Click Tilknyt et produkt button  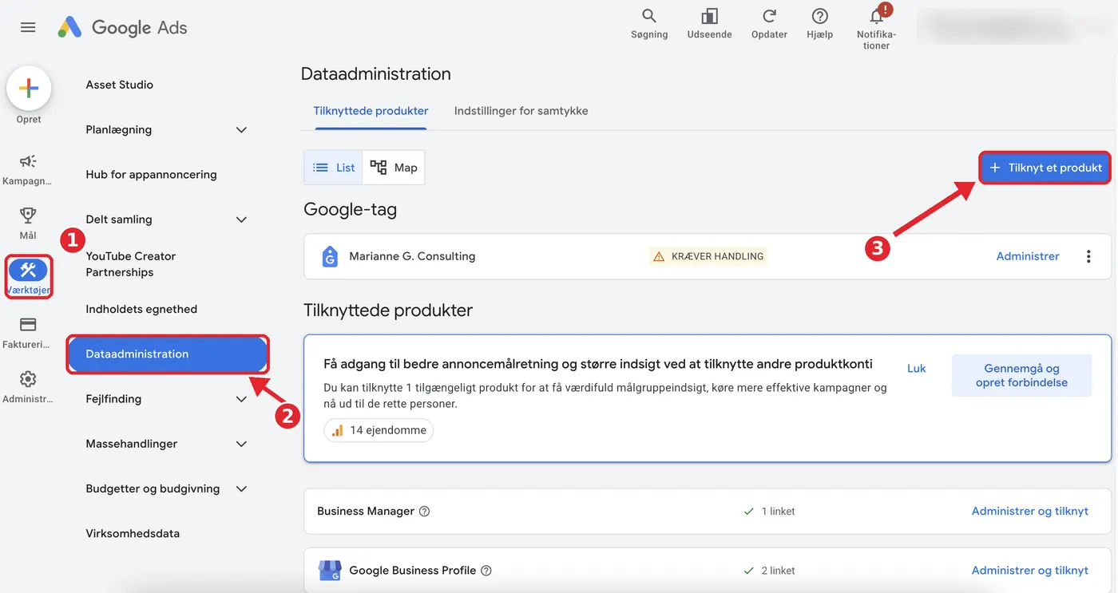pos(1045,168)
